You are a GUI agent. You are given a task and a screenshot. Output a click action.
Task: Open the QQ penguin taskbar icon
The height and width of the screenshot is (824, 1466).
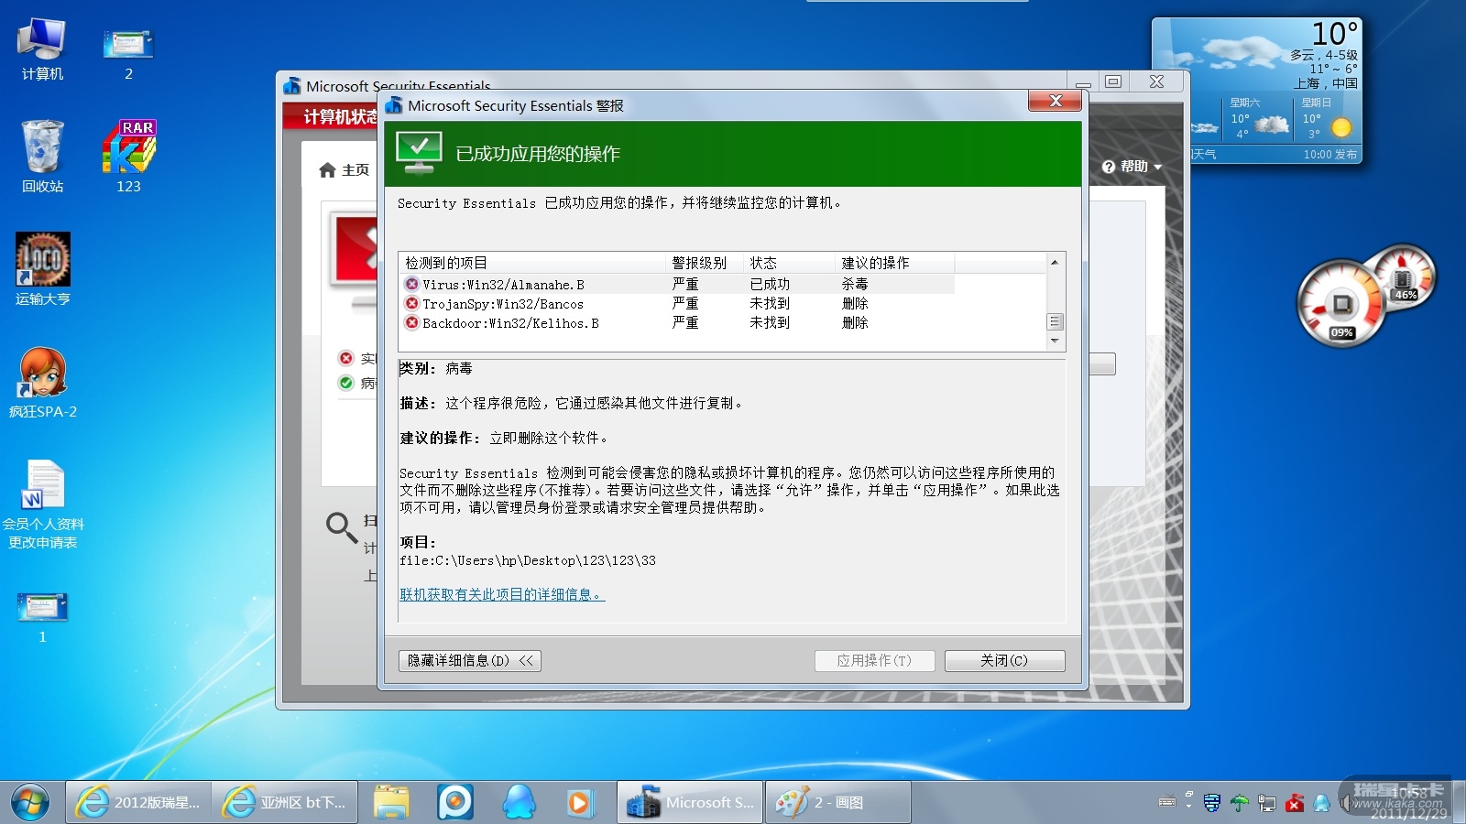pyautogui.click(x=520, y=802)
